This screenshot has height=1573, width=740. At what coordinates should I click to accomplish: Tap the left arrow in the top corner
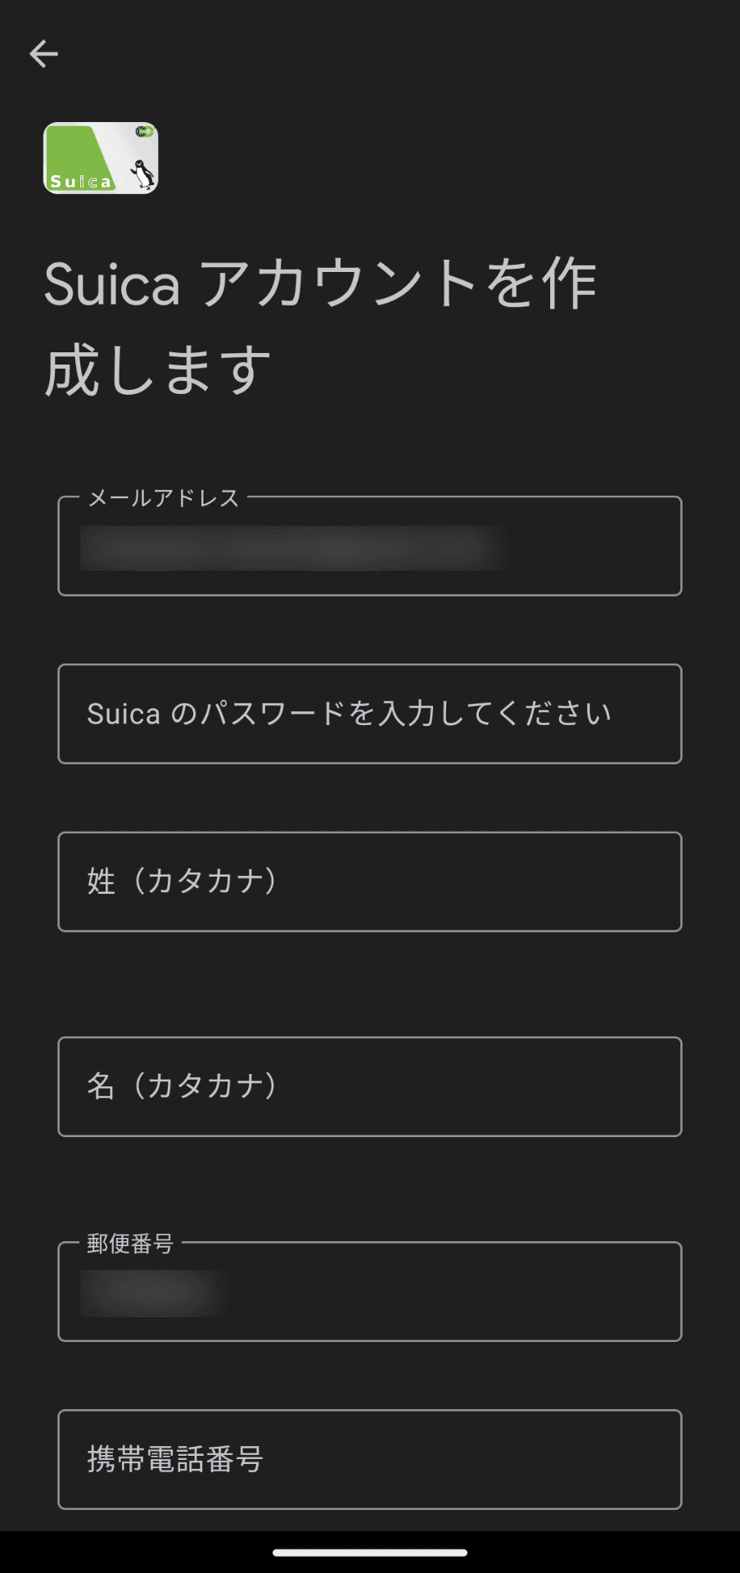click(x=44, y=53)
